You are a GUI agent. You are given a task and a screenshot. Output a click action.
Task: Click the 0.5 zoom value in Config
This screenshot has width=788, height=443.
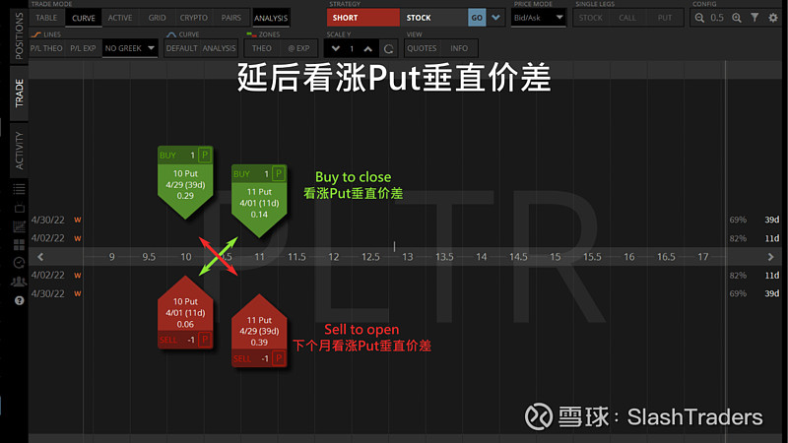click(717, 18)
